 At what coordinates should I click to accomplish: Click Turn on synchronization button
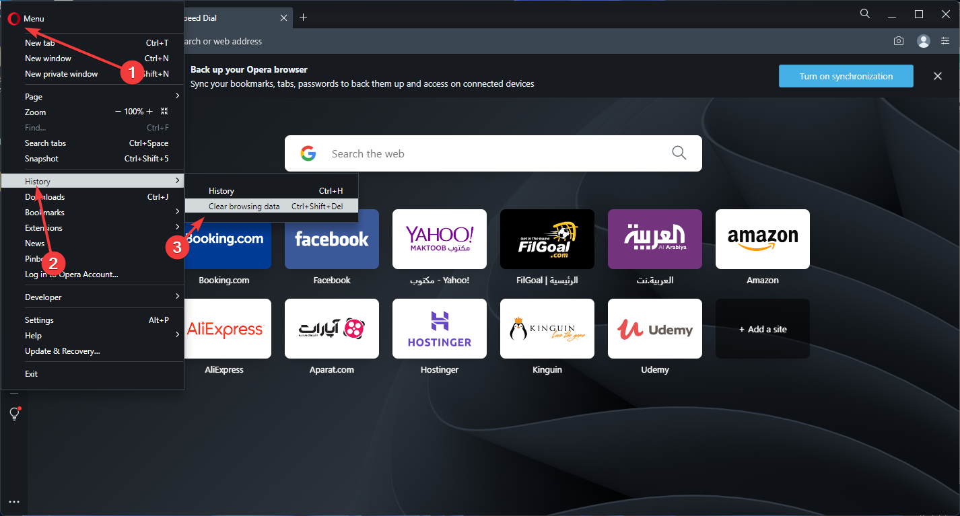846,76
